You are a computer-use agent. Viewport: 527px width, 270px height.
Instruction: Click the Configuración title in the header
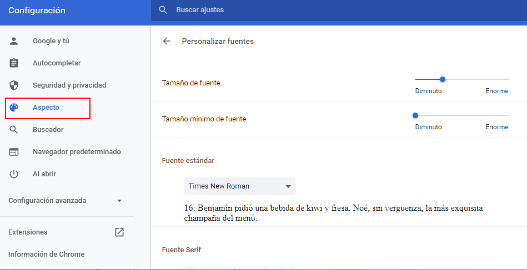37,11
